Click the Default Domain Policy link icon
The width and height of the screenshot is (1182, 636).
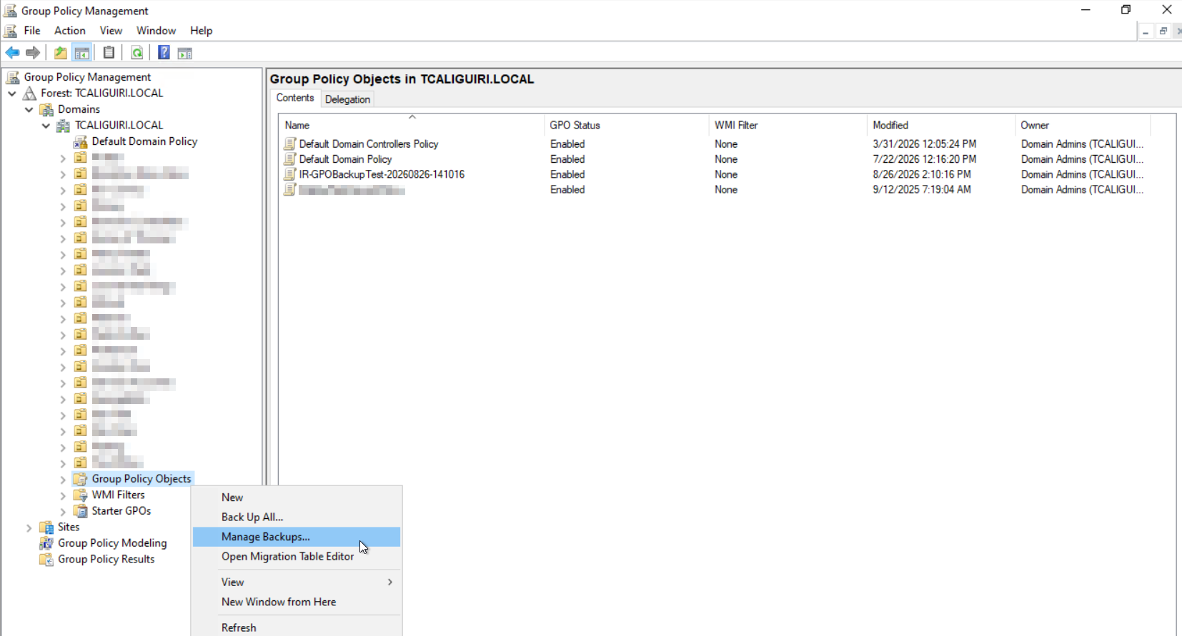81,141
